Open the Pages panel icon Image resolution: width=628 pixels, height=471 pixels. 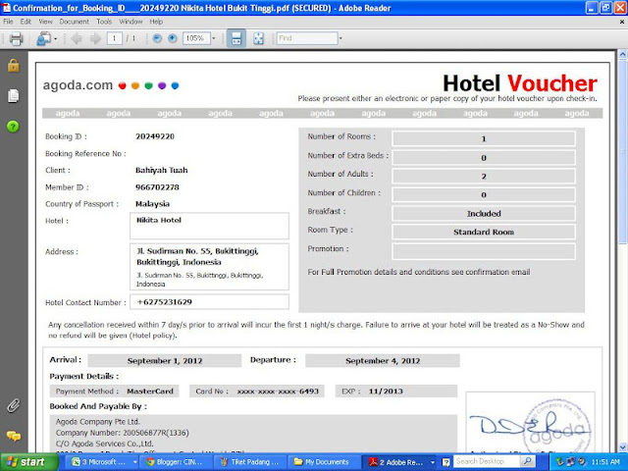tap(13, 96)
